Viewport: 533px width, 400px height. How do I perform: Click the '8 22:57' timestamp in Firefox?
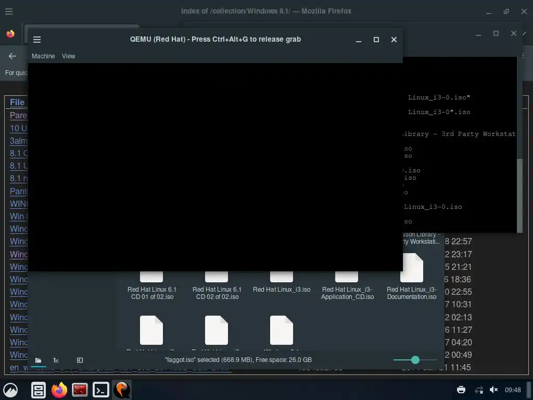tap(458, 242)
